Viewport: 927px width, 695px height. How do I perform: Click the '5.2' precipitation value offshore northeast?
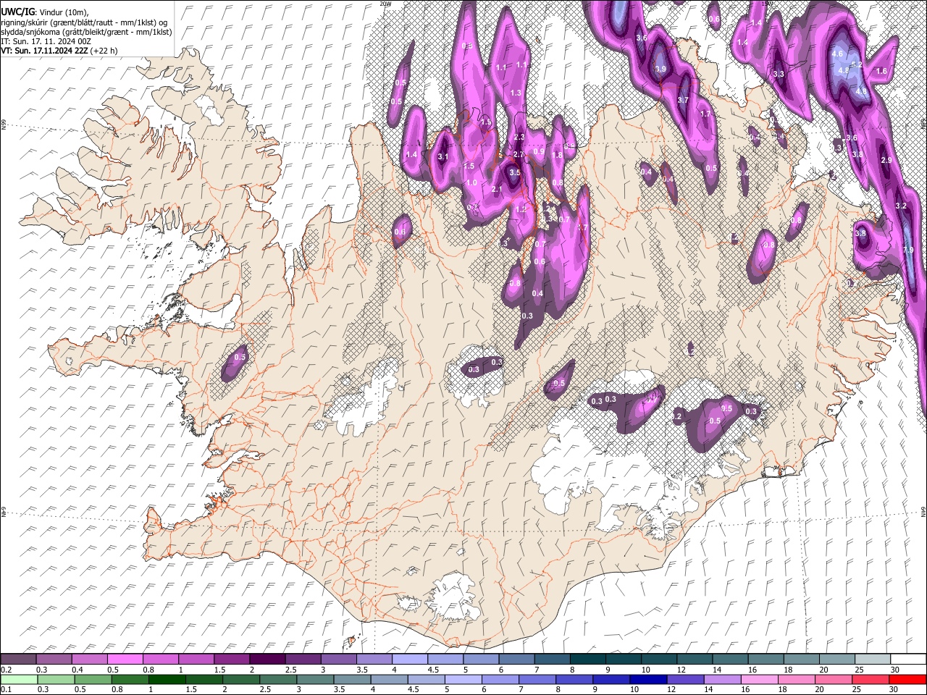pyautogui.click(x=857, y=64)
